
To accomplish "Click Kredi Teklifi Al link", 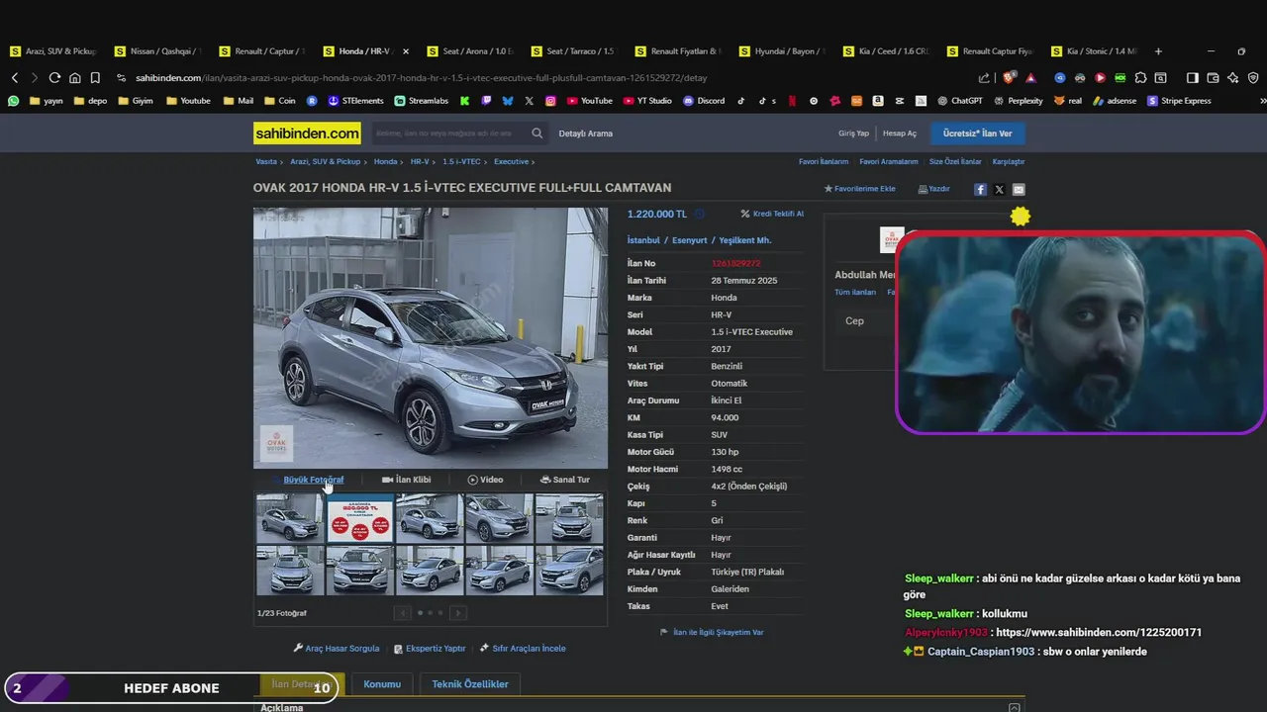I will [772, 214].
